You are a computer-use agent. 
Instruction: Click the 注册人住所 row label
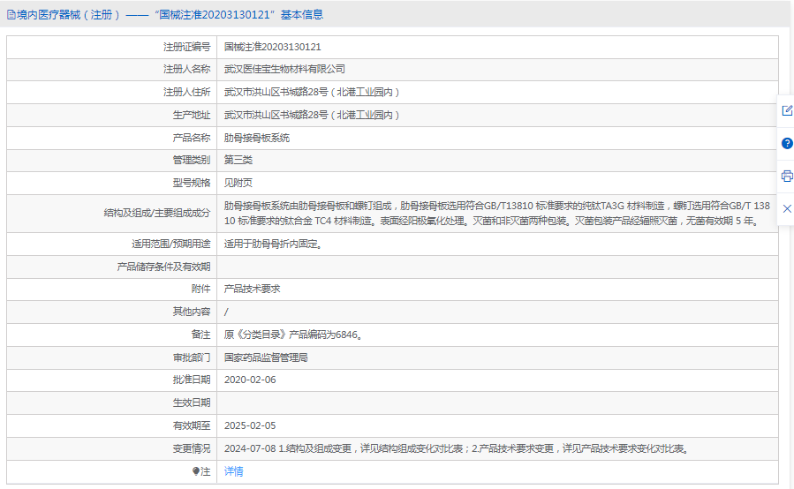click(186, 92)
